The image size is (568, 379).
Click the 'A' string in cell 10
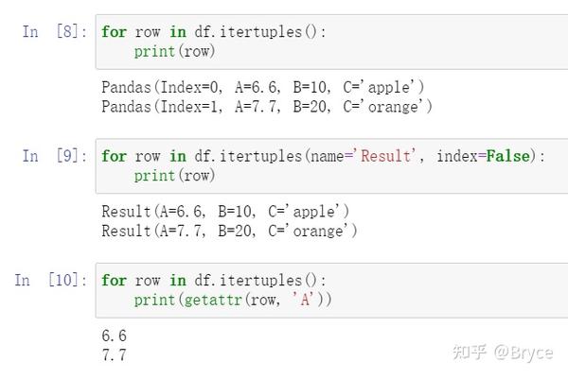pos(303,300)
